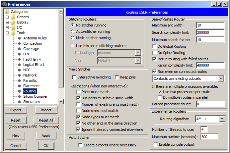Click the Apply button

(46, 135)
